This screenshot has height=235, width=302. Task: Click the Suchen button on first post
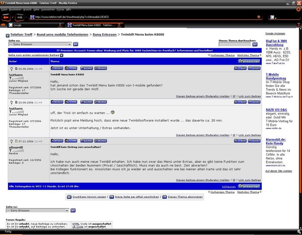(86, 68)
